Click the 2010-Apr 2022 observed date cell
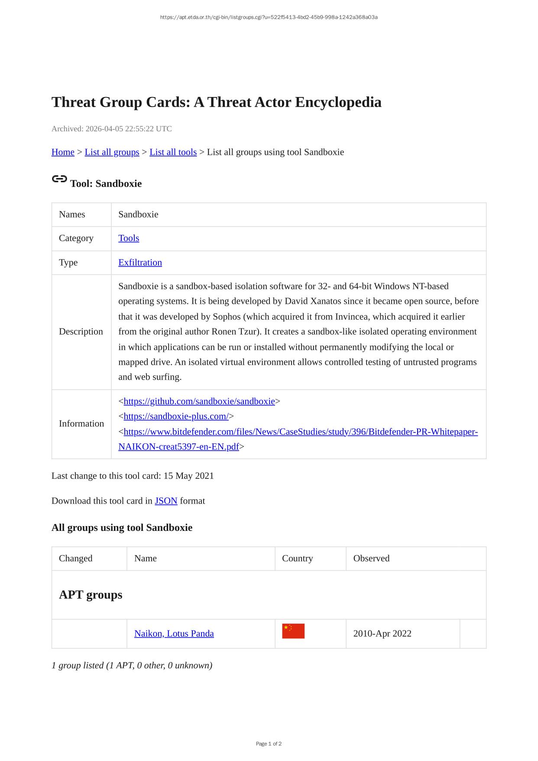Viewport: 538px width, 761px height. click(x=382, y=634)
